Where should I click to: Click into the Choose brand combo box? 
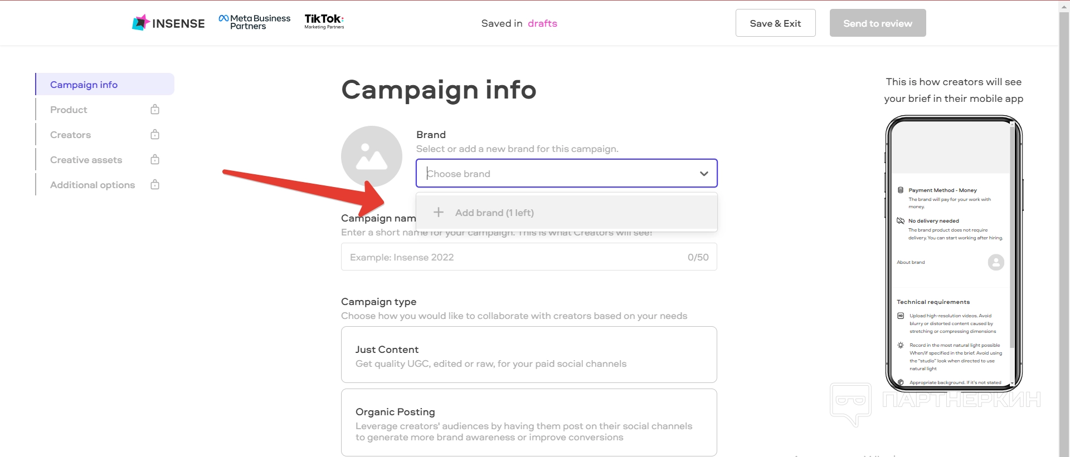pyautogui.click(x=557, y=174)
